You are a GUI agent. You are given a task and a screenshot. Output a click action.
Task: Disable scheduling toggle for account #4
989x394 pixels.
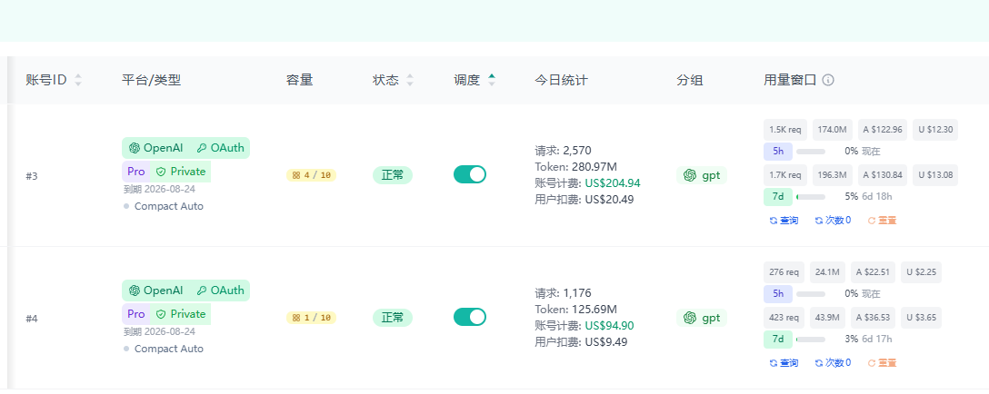tap(470, 317)
